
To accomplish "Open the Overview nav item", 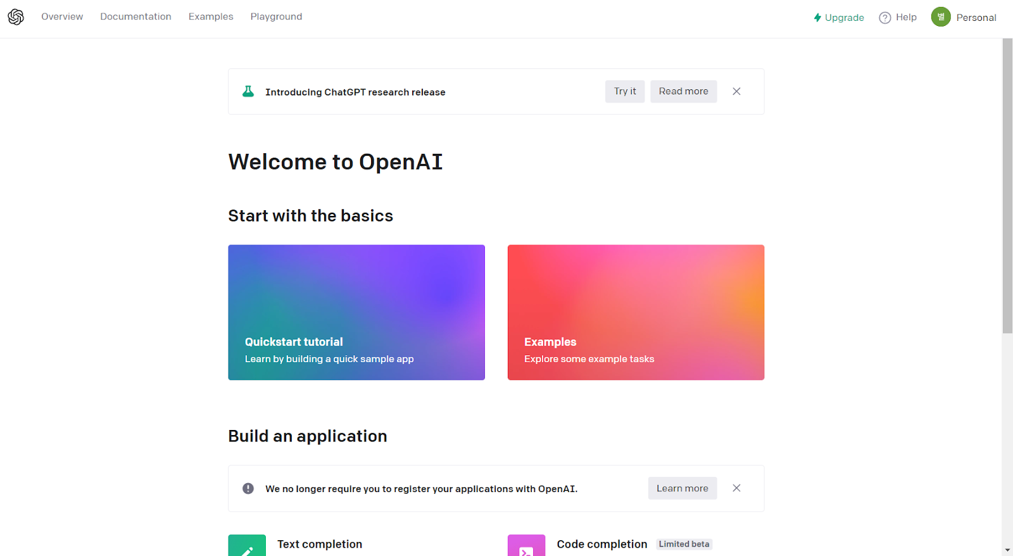I will click(62, 16).
